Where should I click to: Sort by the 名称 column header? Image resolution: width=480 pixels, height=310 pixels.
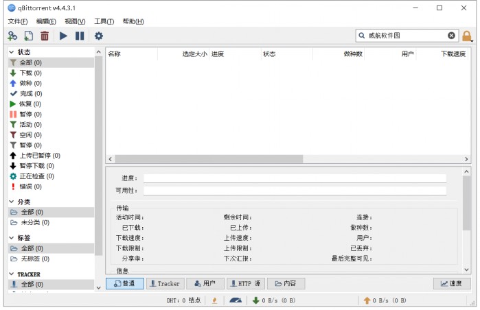pyautogui.click(x=132, y=54)
